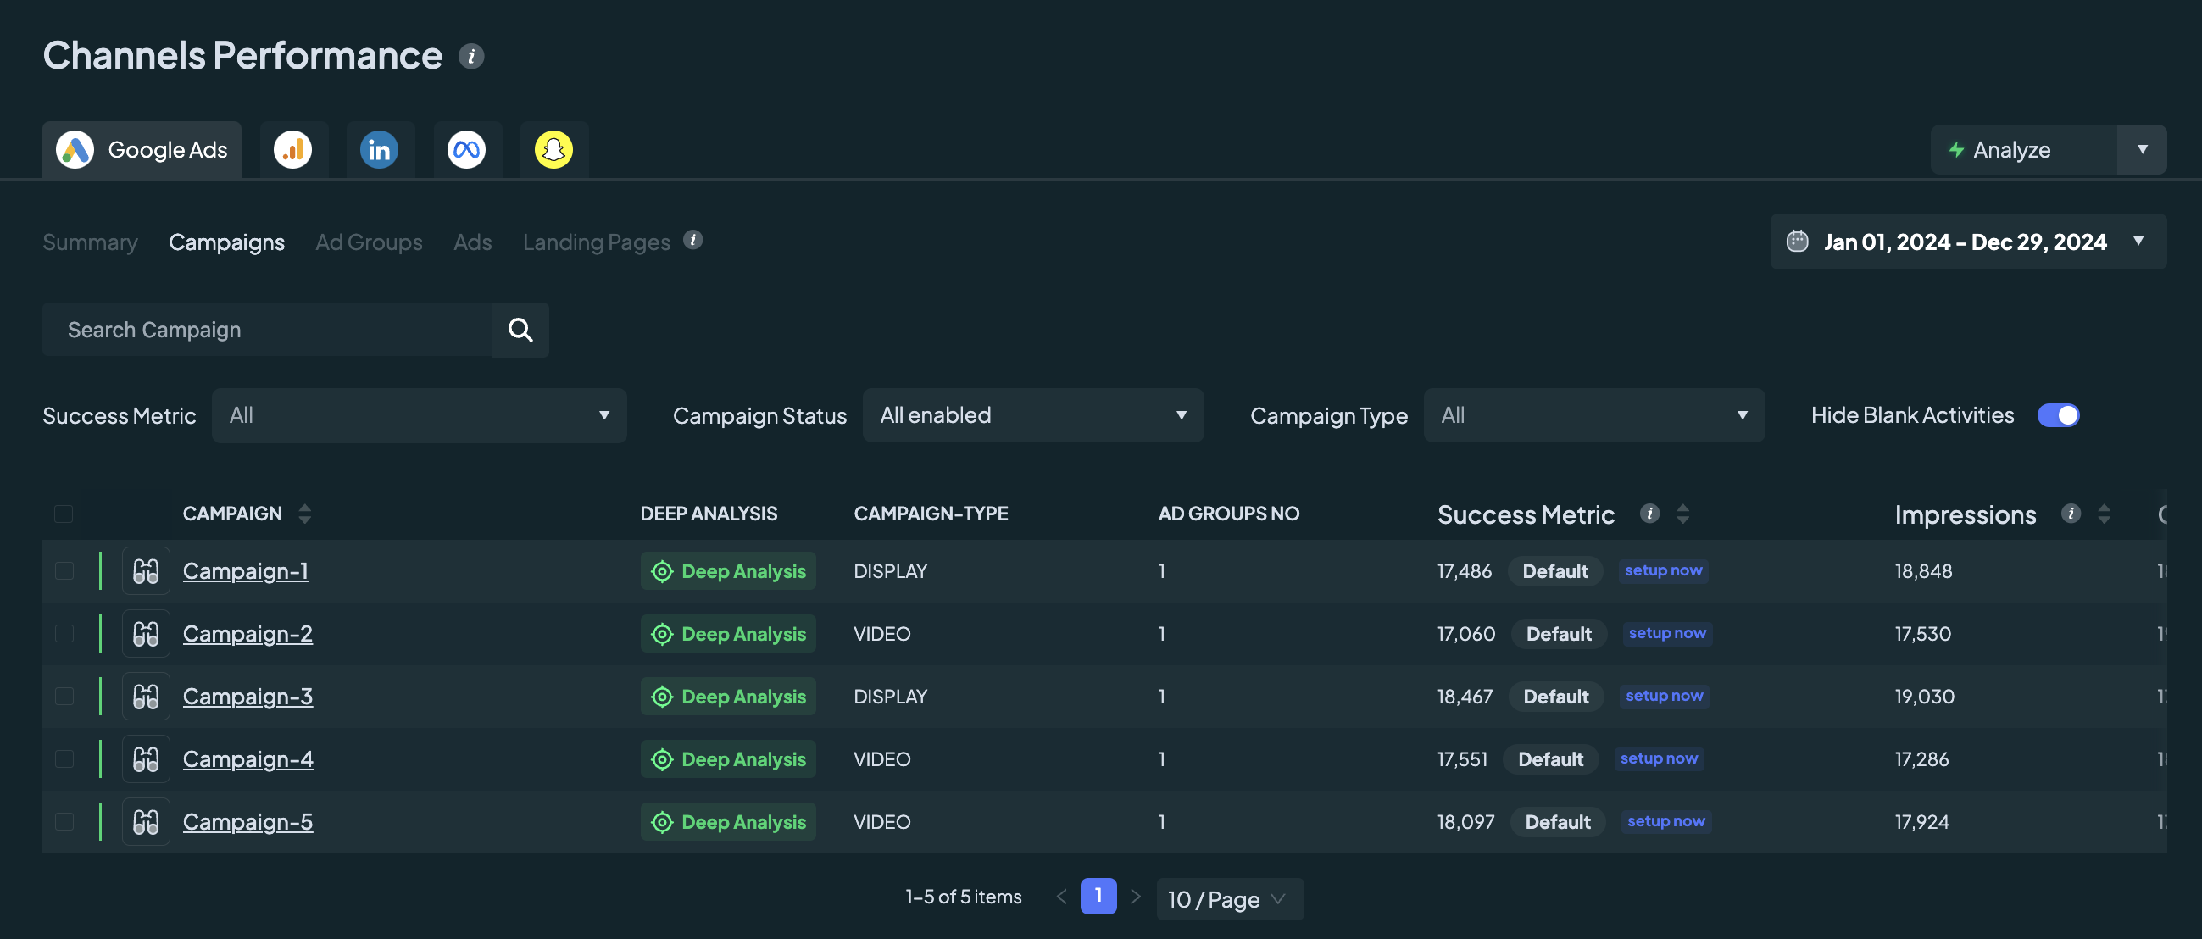This screenshot has height=939, width=2202.
Task: Switch to the LinkedIn channel icon
Action: [380, 149]
